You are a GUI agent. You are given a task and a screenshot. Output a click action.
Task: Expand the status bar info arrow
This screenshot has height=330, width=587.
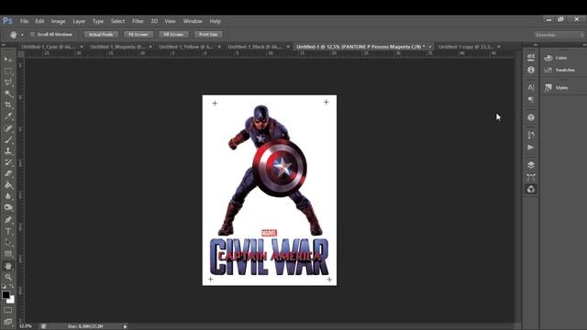(125, 326)
